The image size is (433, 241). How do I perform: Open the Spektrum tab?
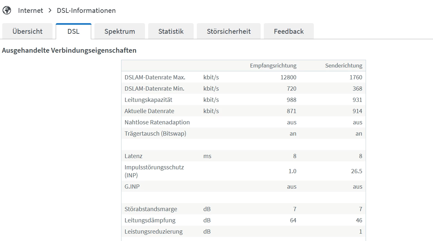(x=120, y=31)
